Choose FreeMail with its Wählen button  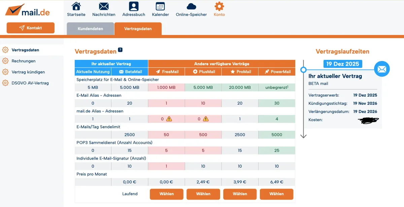167,194
